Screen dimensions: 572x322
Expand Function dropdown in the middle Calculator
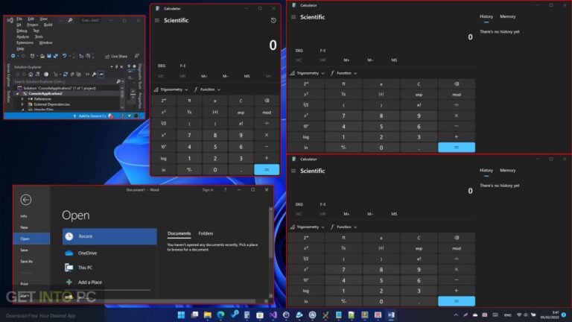tap(207, 89)
